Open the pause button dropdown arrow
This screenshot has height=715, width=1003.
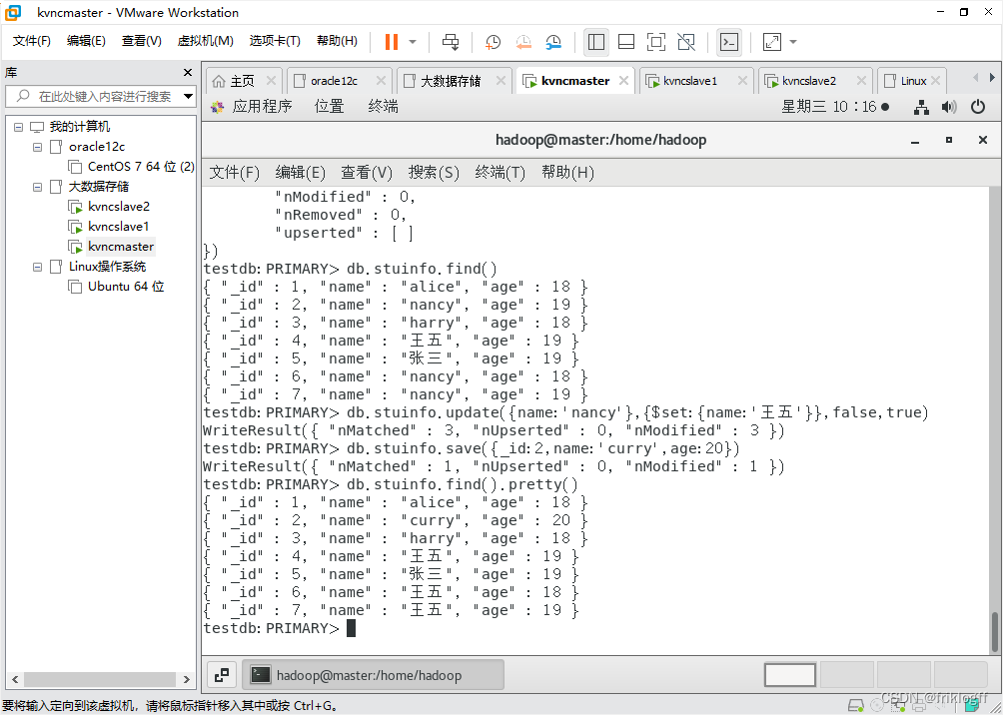pos(410,42)
